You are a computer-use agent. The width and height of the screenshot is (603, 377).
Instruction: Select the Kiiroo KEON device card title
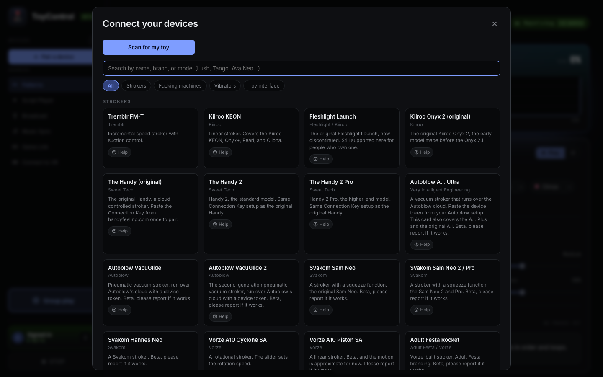pyautogui.click(x=225, y=116)
